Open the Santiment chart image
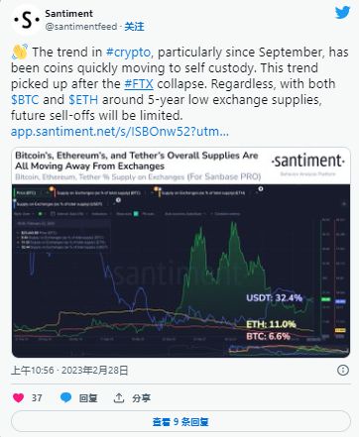359x437 pixels. click(180, 253)
